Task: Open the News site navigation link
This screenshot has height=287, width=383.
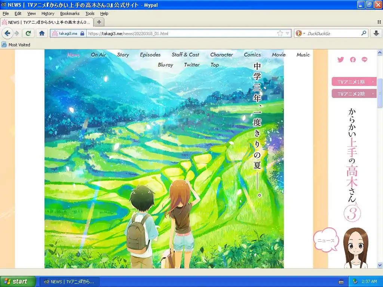Action: coord(74,55)
